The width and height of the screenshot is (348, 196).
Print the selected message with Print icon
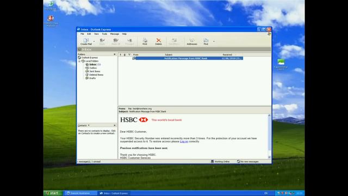point(145,41)
